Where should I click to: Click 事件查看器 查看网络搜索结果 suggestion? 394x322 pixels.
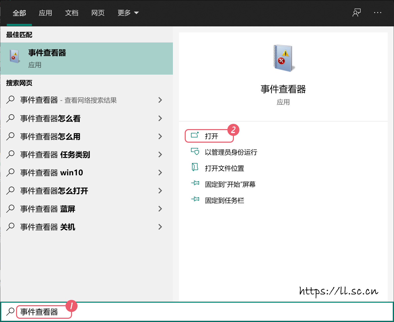click(87, 100)
